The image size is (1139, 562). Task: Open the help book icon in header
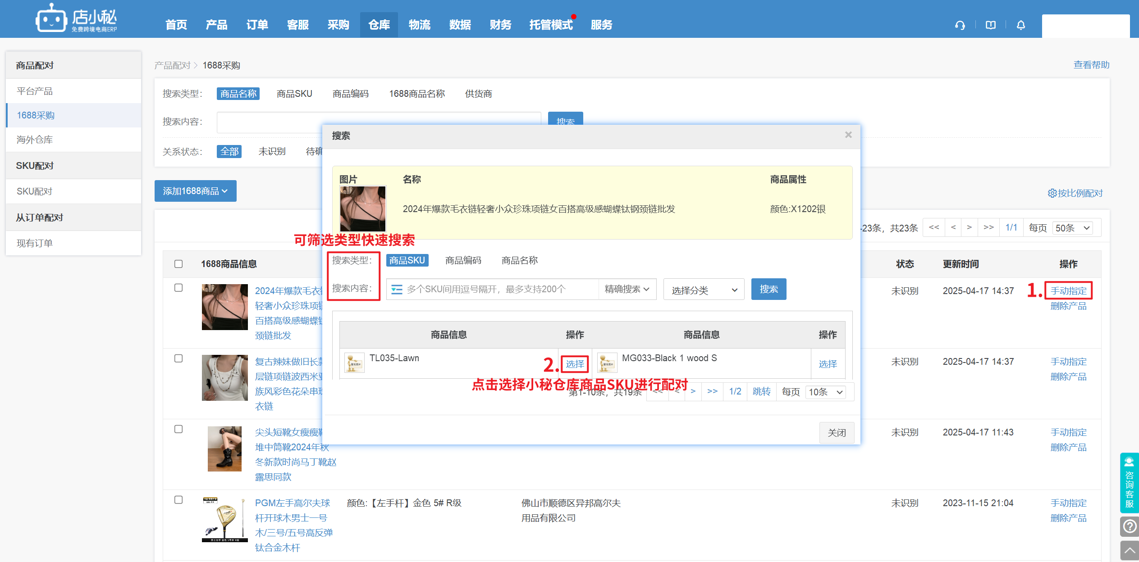click(x=990, y=25)
